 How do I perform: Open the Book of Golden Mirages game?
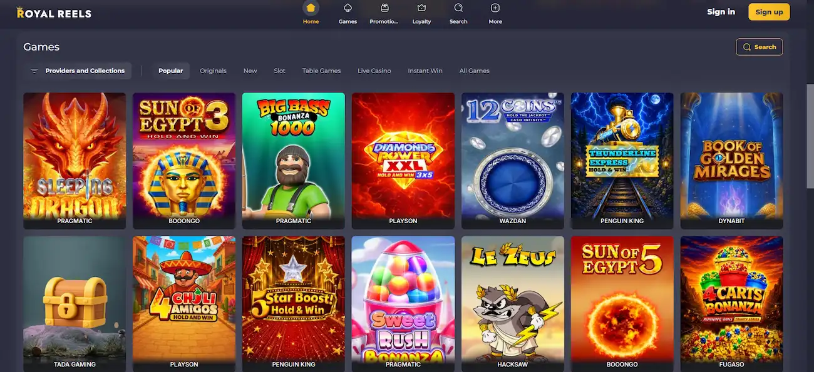click(x=731, y=161)
